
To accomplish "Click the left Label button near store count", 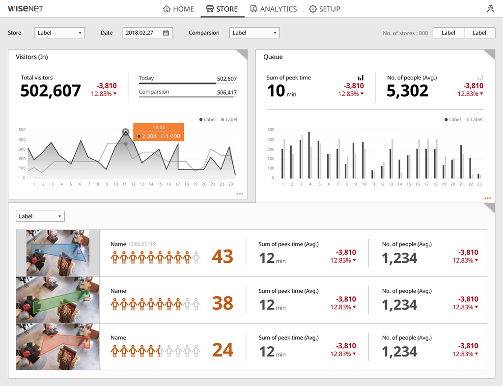I will pos(448,33).
